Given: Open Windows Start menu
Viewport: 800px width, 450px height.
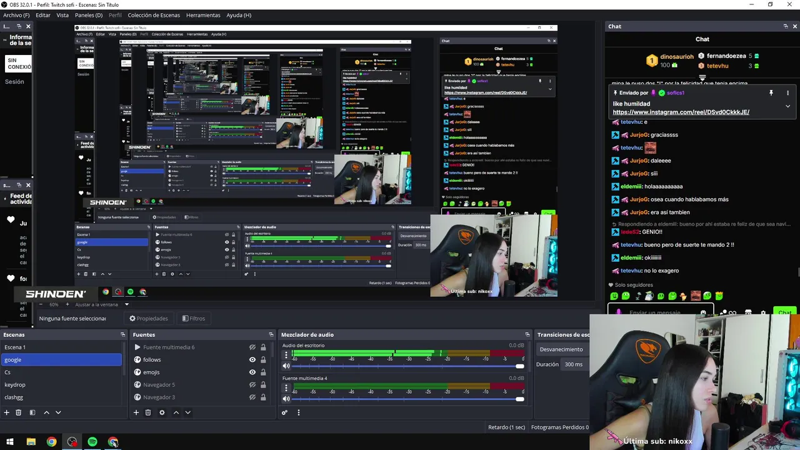Looking at the screenshot, I should tap(10, 442).
